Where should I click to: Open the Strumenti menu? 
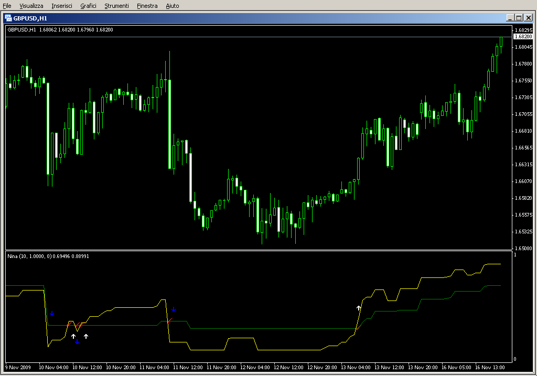116,6
